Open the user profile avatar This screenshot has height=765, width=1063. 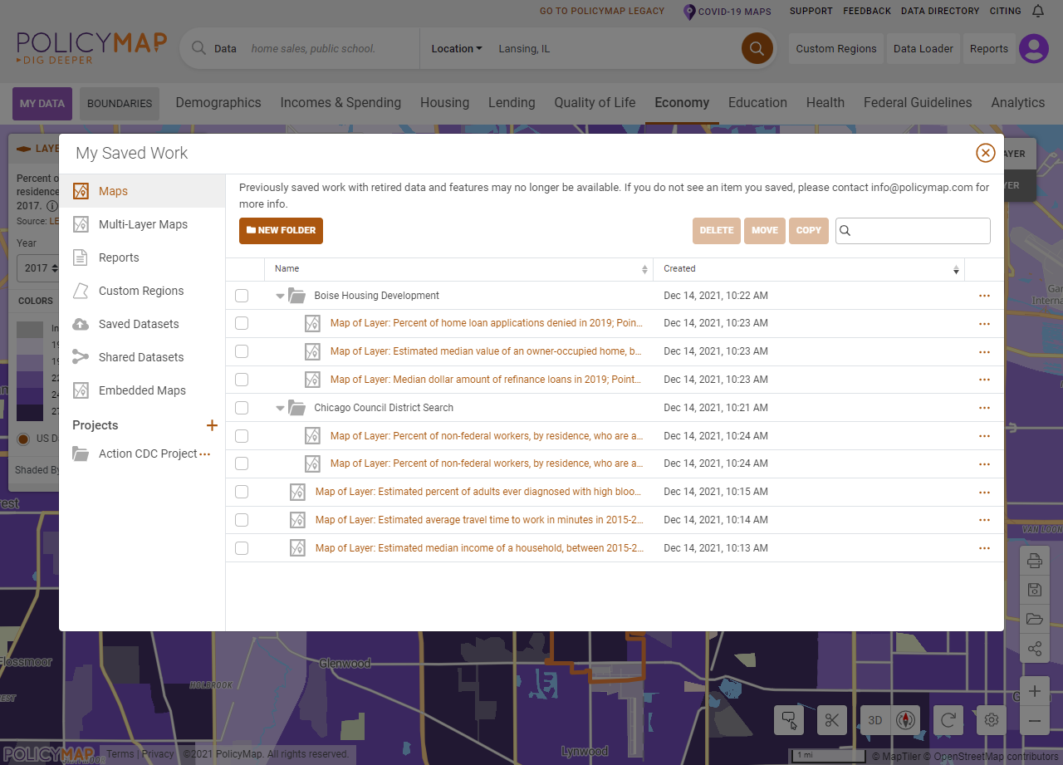1034,48
